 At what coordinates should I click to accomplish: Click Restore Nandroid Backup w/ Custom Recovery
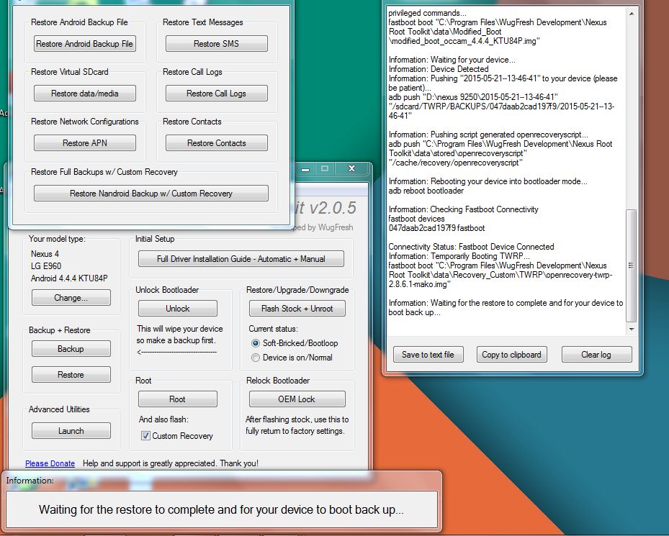point(151,193)
